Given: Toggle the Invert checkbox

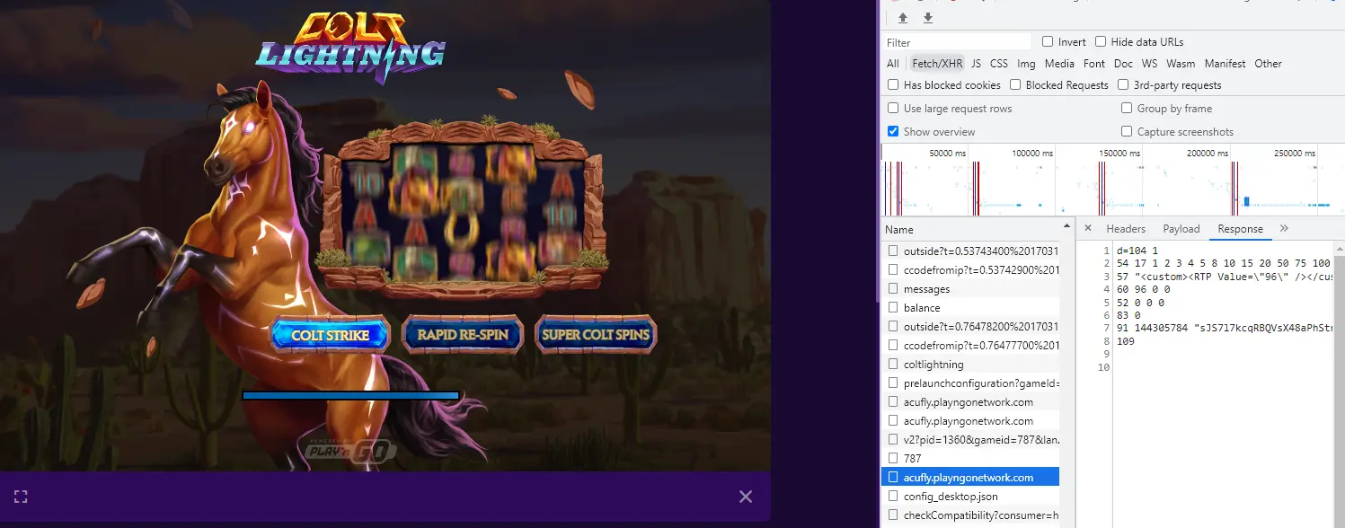Looking at the screenshot, I should pos(1048,42).
